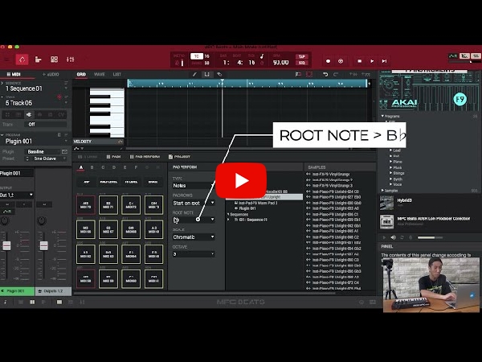This screenshot has height=362, width=482.
Task: Toggle the track record-arm red icon
Action: [59, 97]
